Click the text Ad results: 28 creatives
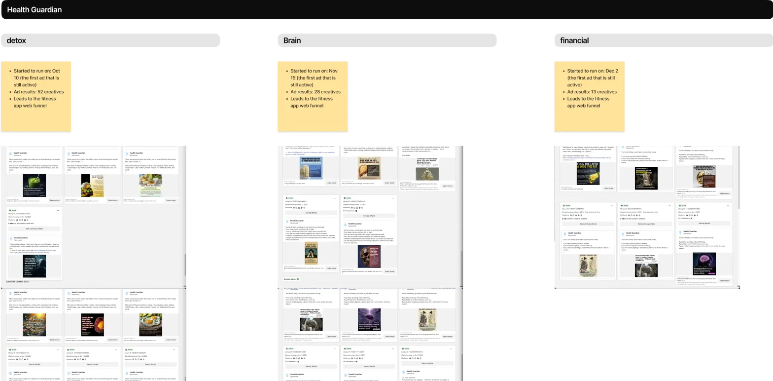 pos(316,92)
